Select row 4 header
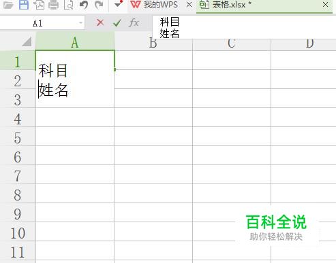 click(x=18, y=118)
